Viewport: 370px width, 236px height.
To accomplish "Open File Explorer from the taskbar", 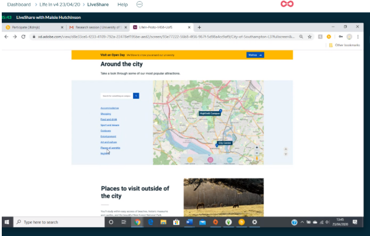I will (163, 222).
